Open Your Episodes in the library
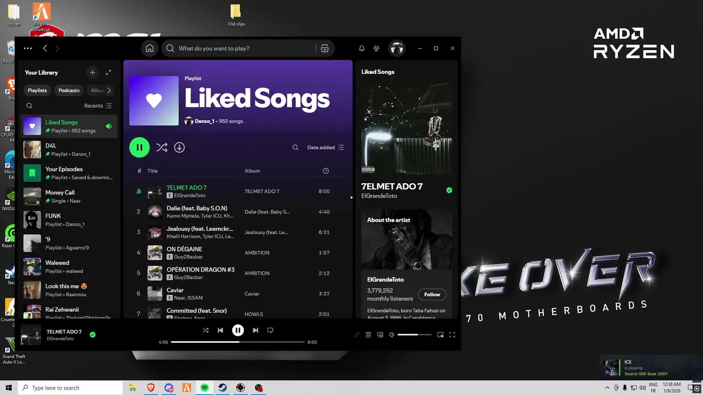The image size is (703, 395). [x=69, y=173]
